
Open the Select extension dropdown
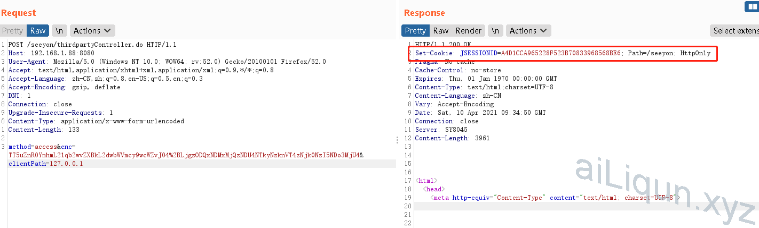tap(735, 31)
